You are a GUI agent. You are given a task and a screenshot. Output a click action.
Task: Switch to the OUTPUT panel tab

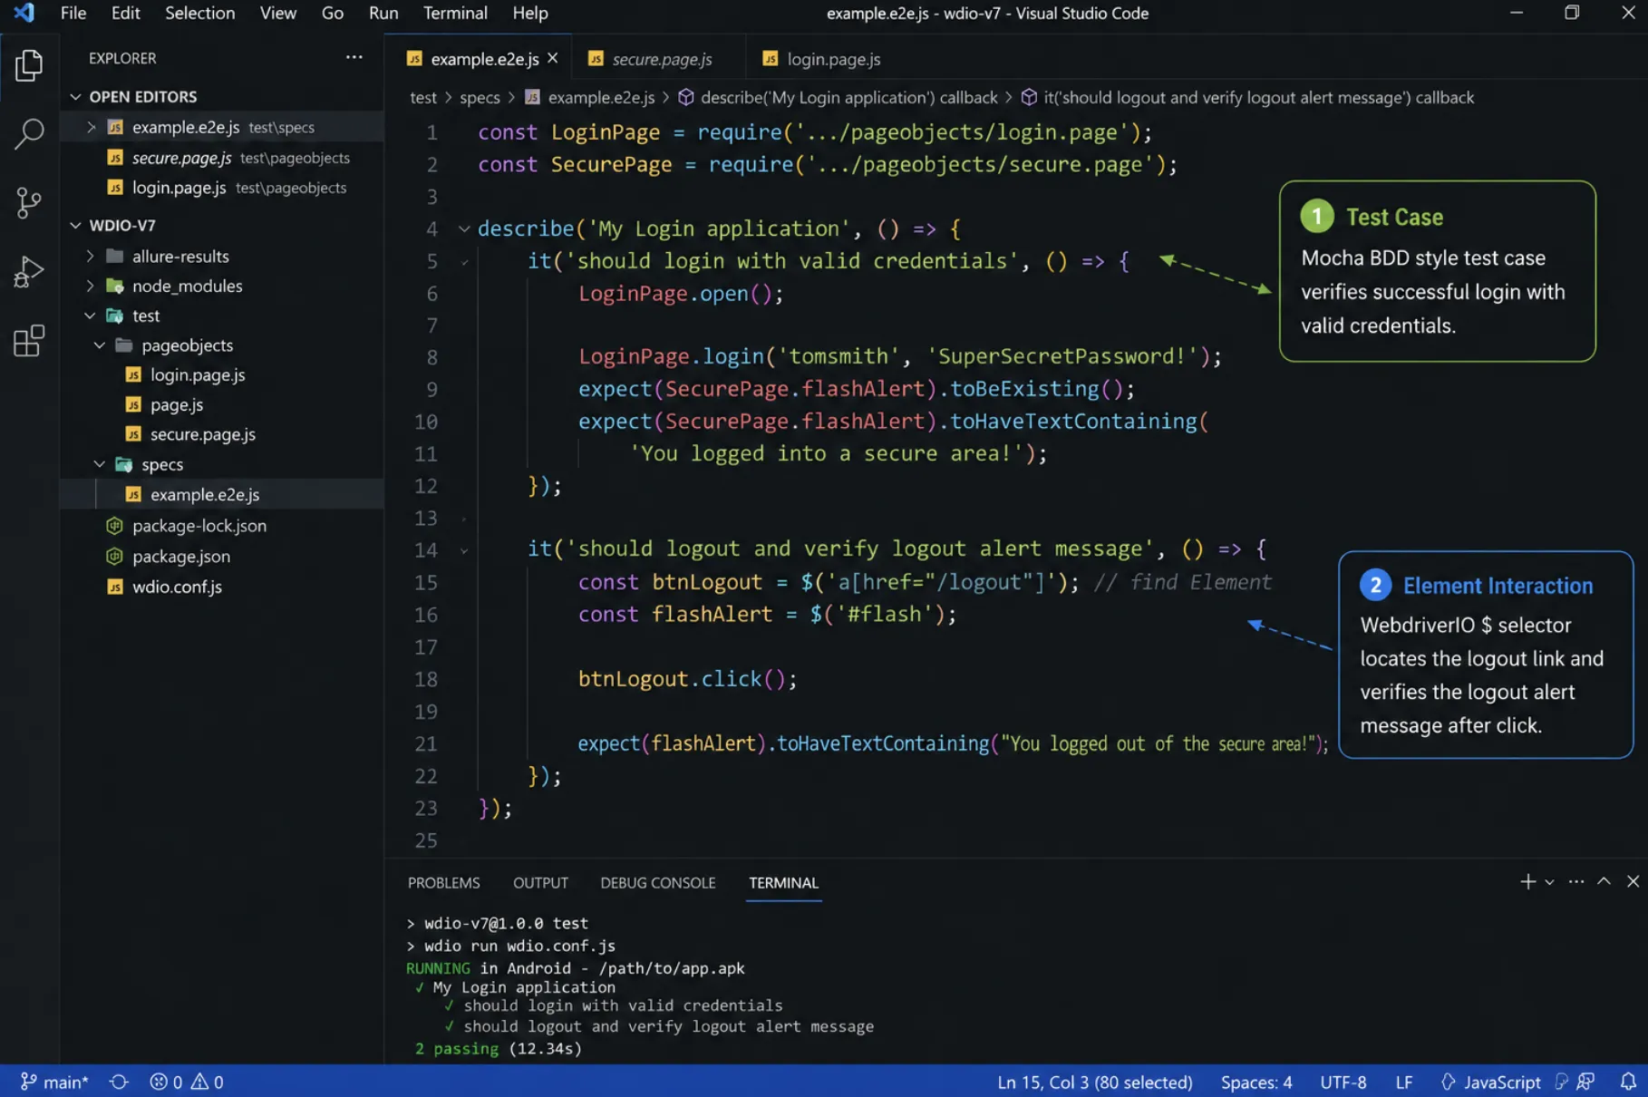click(540, 882)
